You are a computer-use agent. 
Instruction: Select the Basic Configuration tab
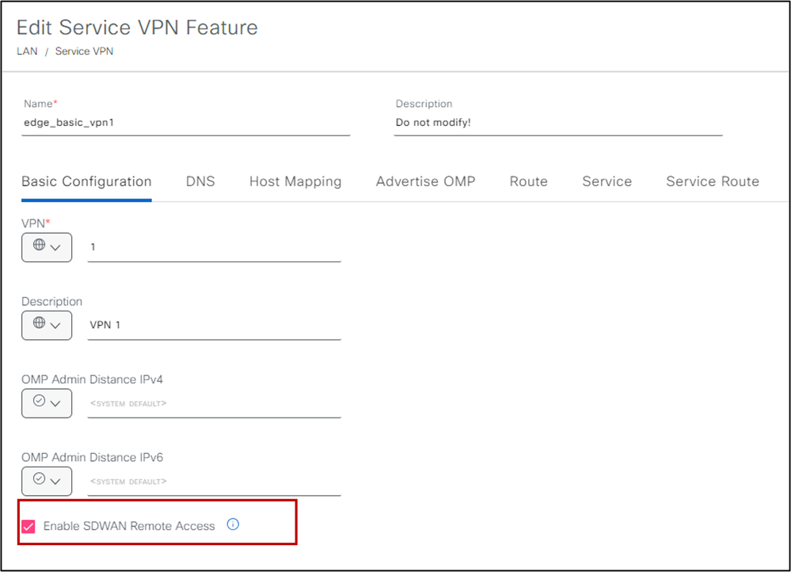[x=86, y=181]
